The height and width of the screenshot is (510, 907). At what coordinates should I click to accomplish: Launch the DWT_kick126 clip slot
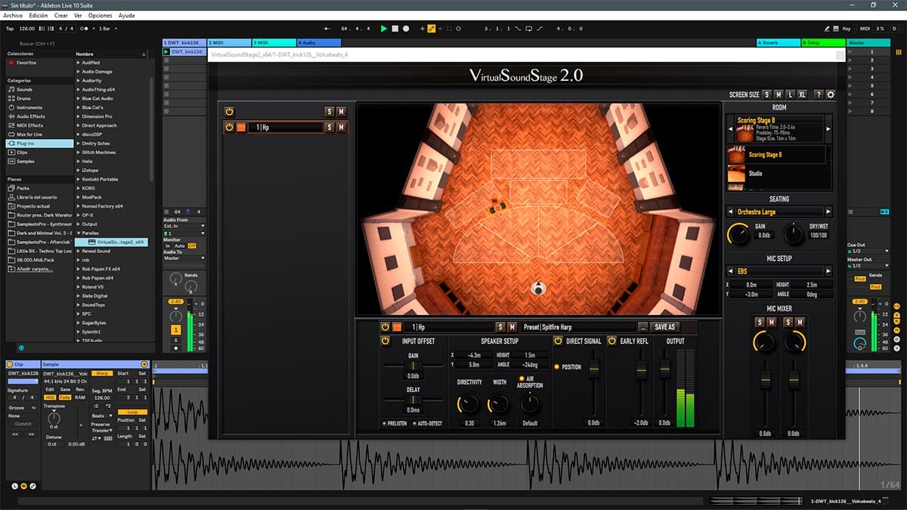click(166, 51)
